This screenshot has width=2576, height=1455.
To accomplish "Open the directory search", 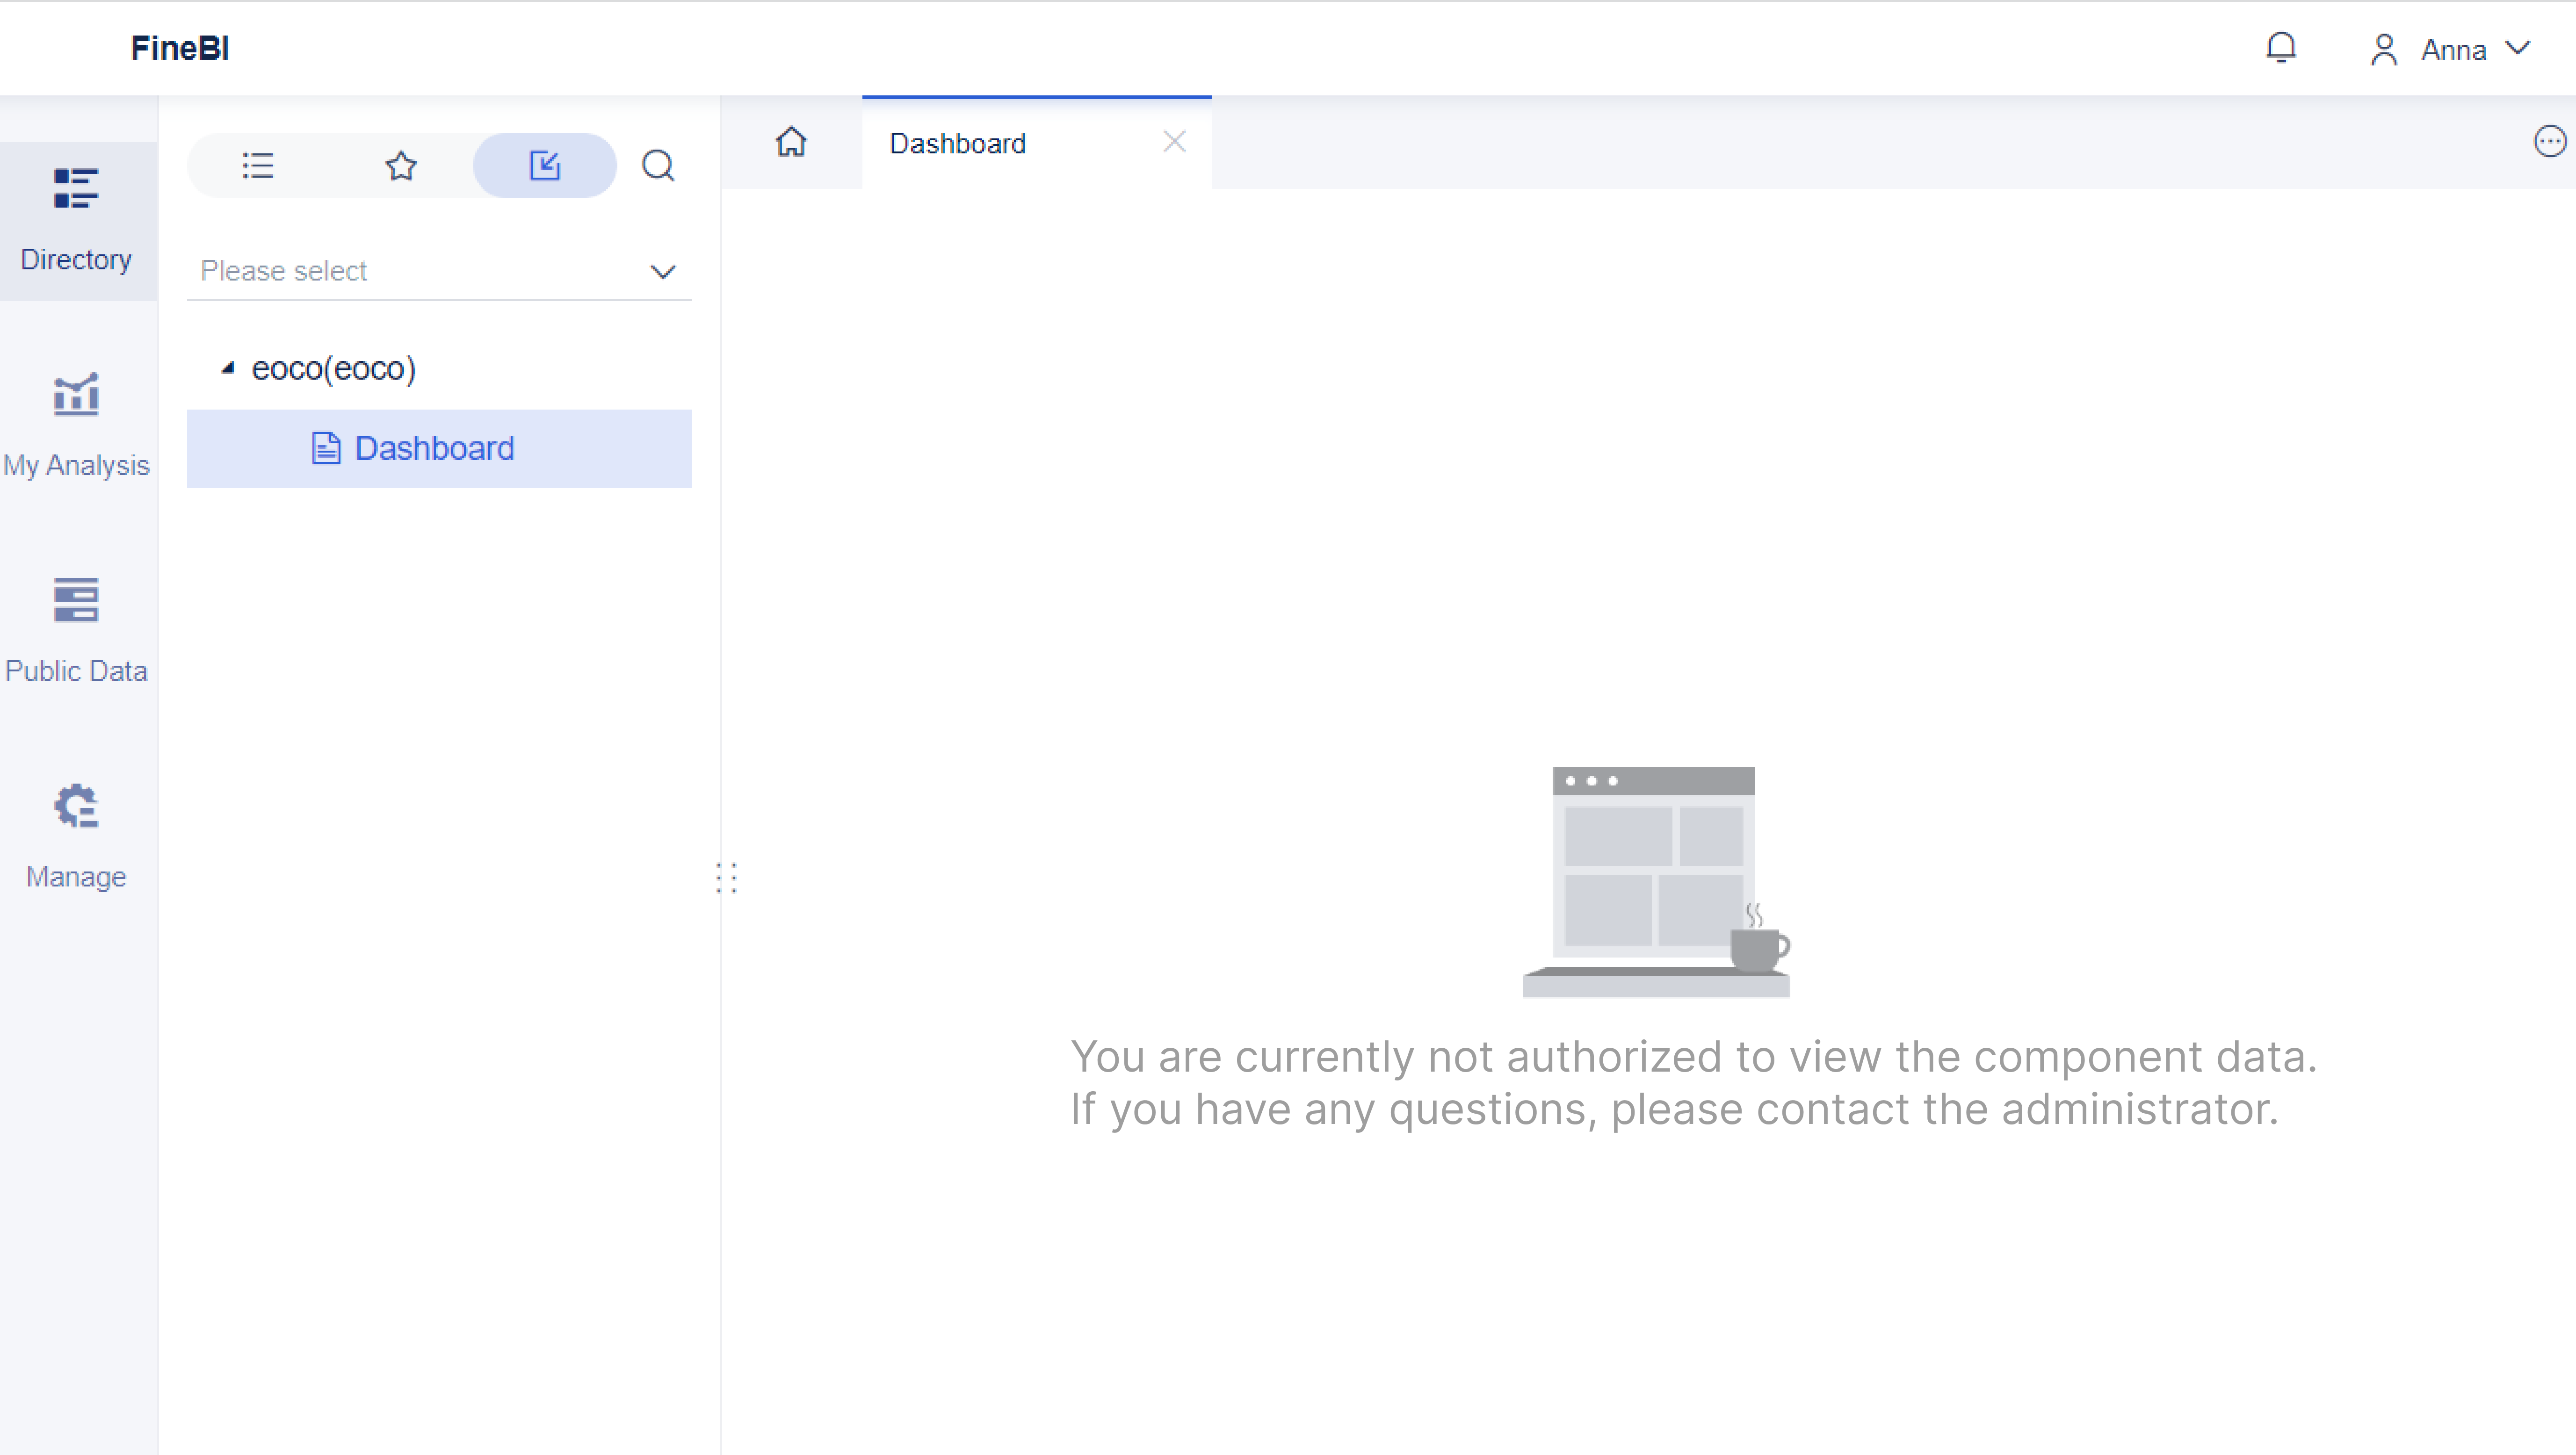I will 658,165.
